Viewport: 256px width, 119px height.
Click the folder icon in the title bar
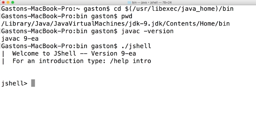(129, 3)
